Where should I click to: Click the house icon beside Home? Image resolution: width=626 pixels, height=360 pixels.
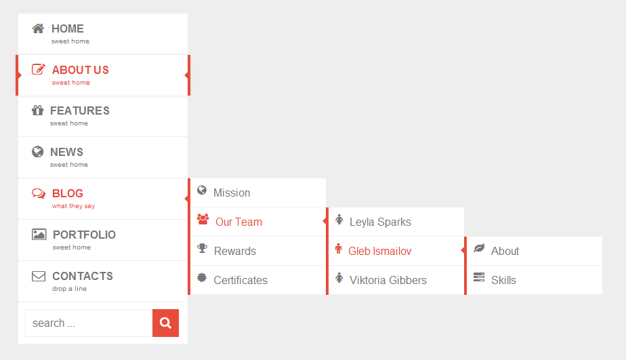(x=38, y=28)
